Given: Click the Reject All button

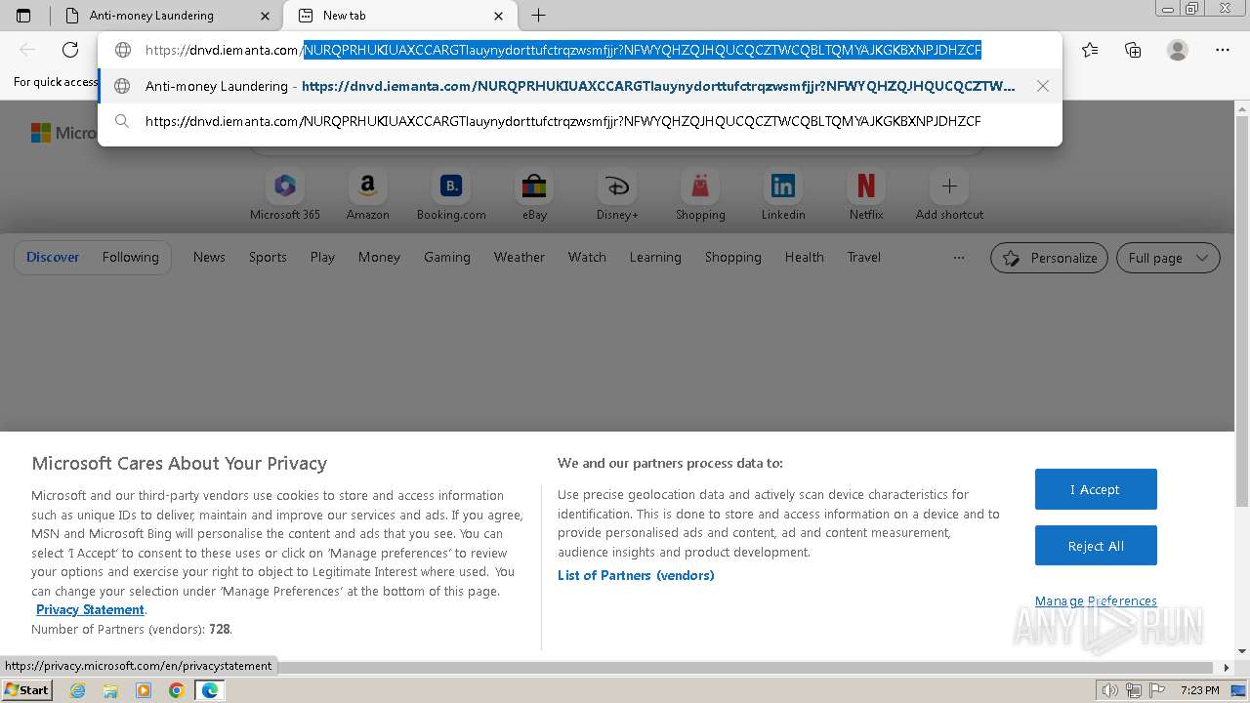Looking at the screenshot, I should pos(1096,546).
